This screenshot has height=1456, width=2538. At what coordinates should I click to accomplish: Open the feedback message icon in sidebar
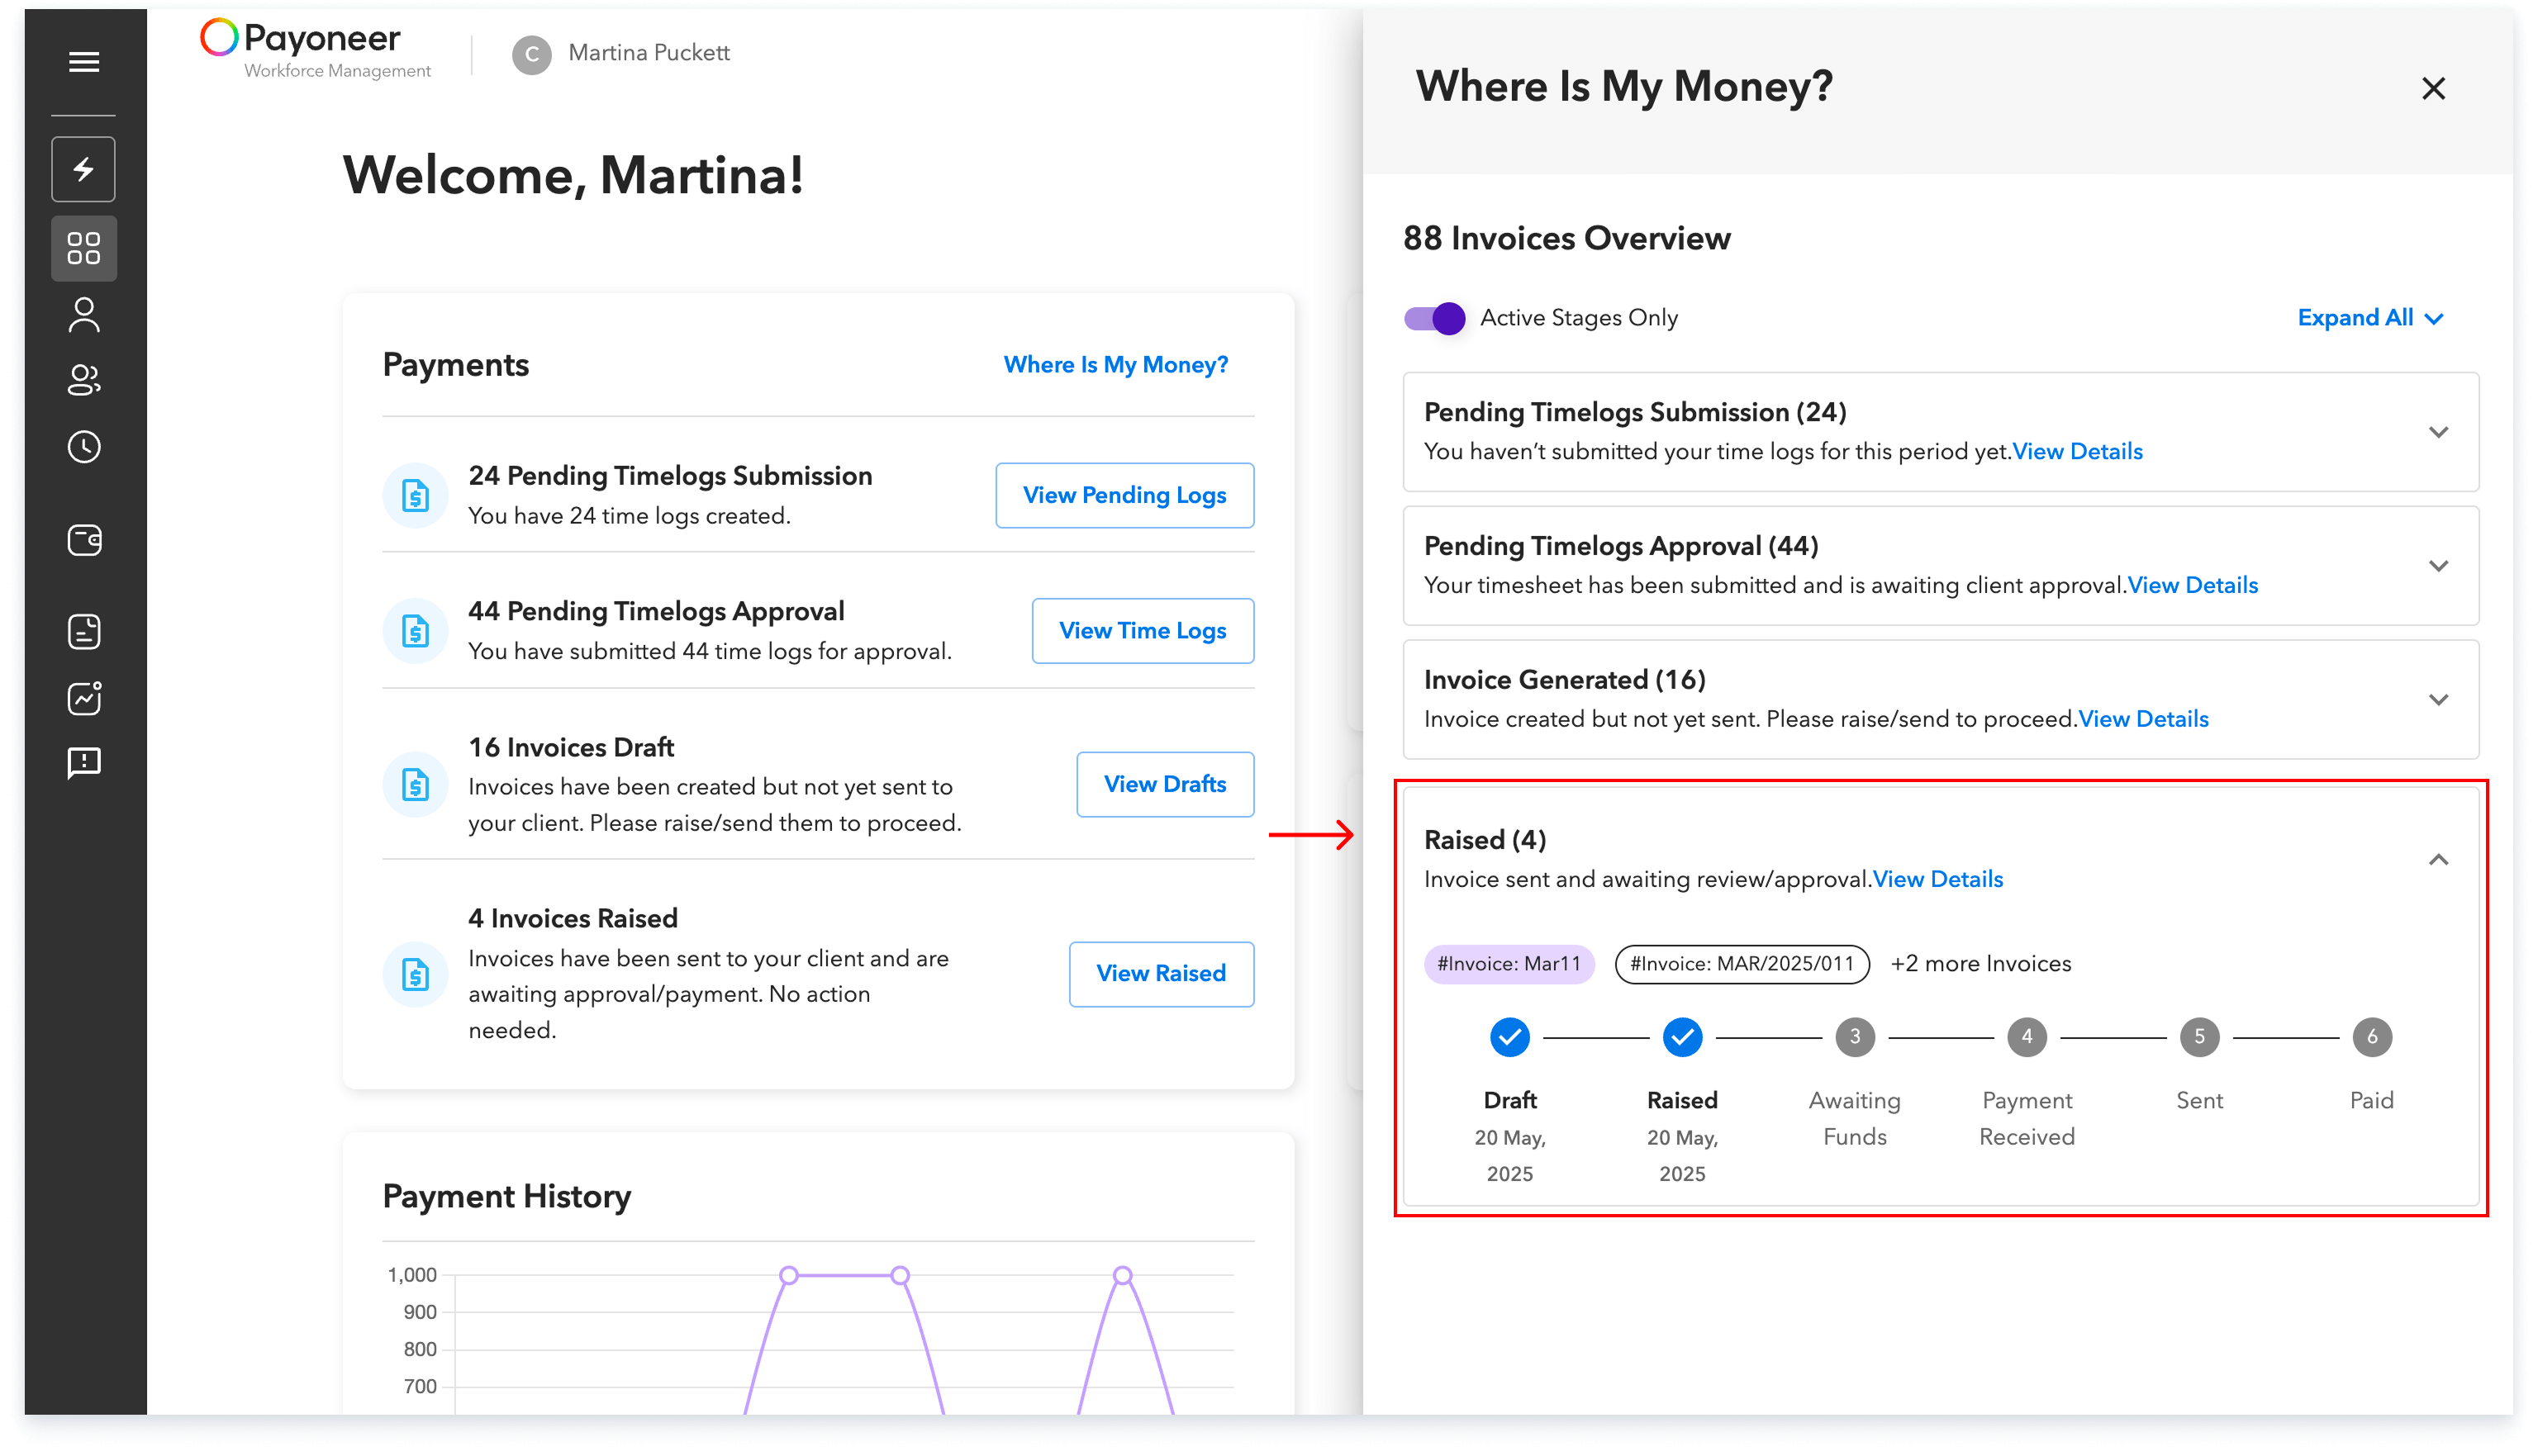point(83,763)
